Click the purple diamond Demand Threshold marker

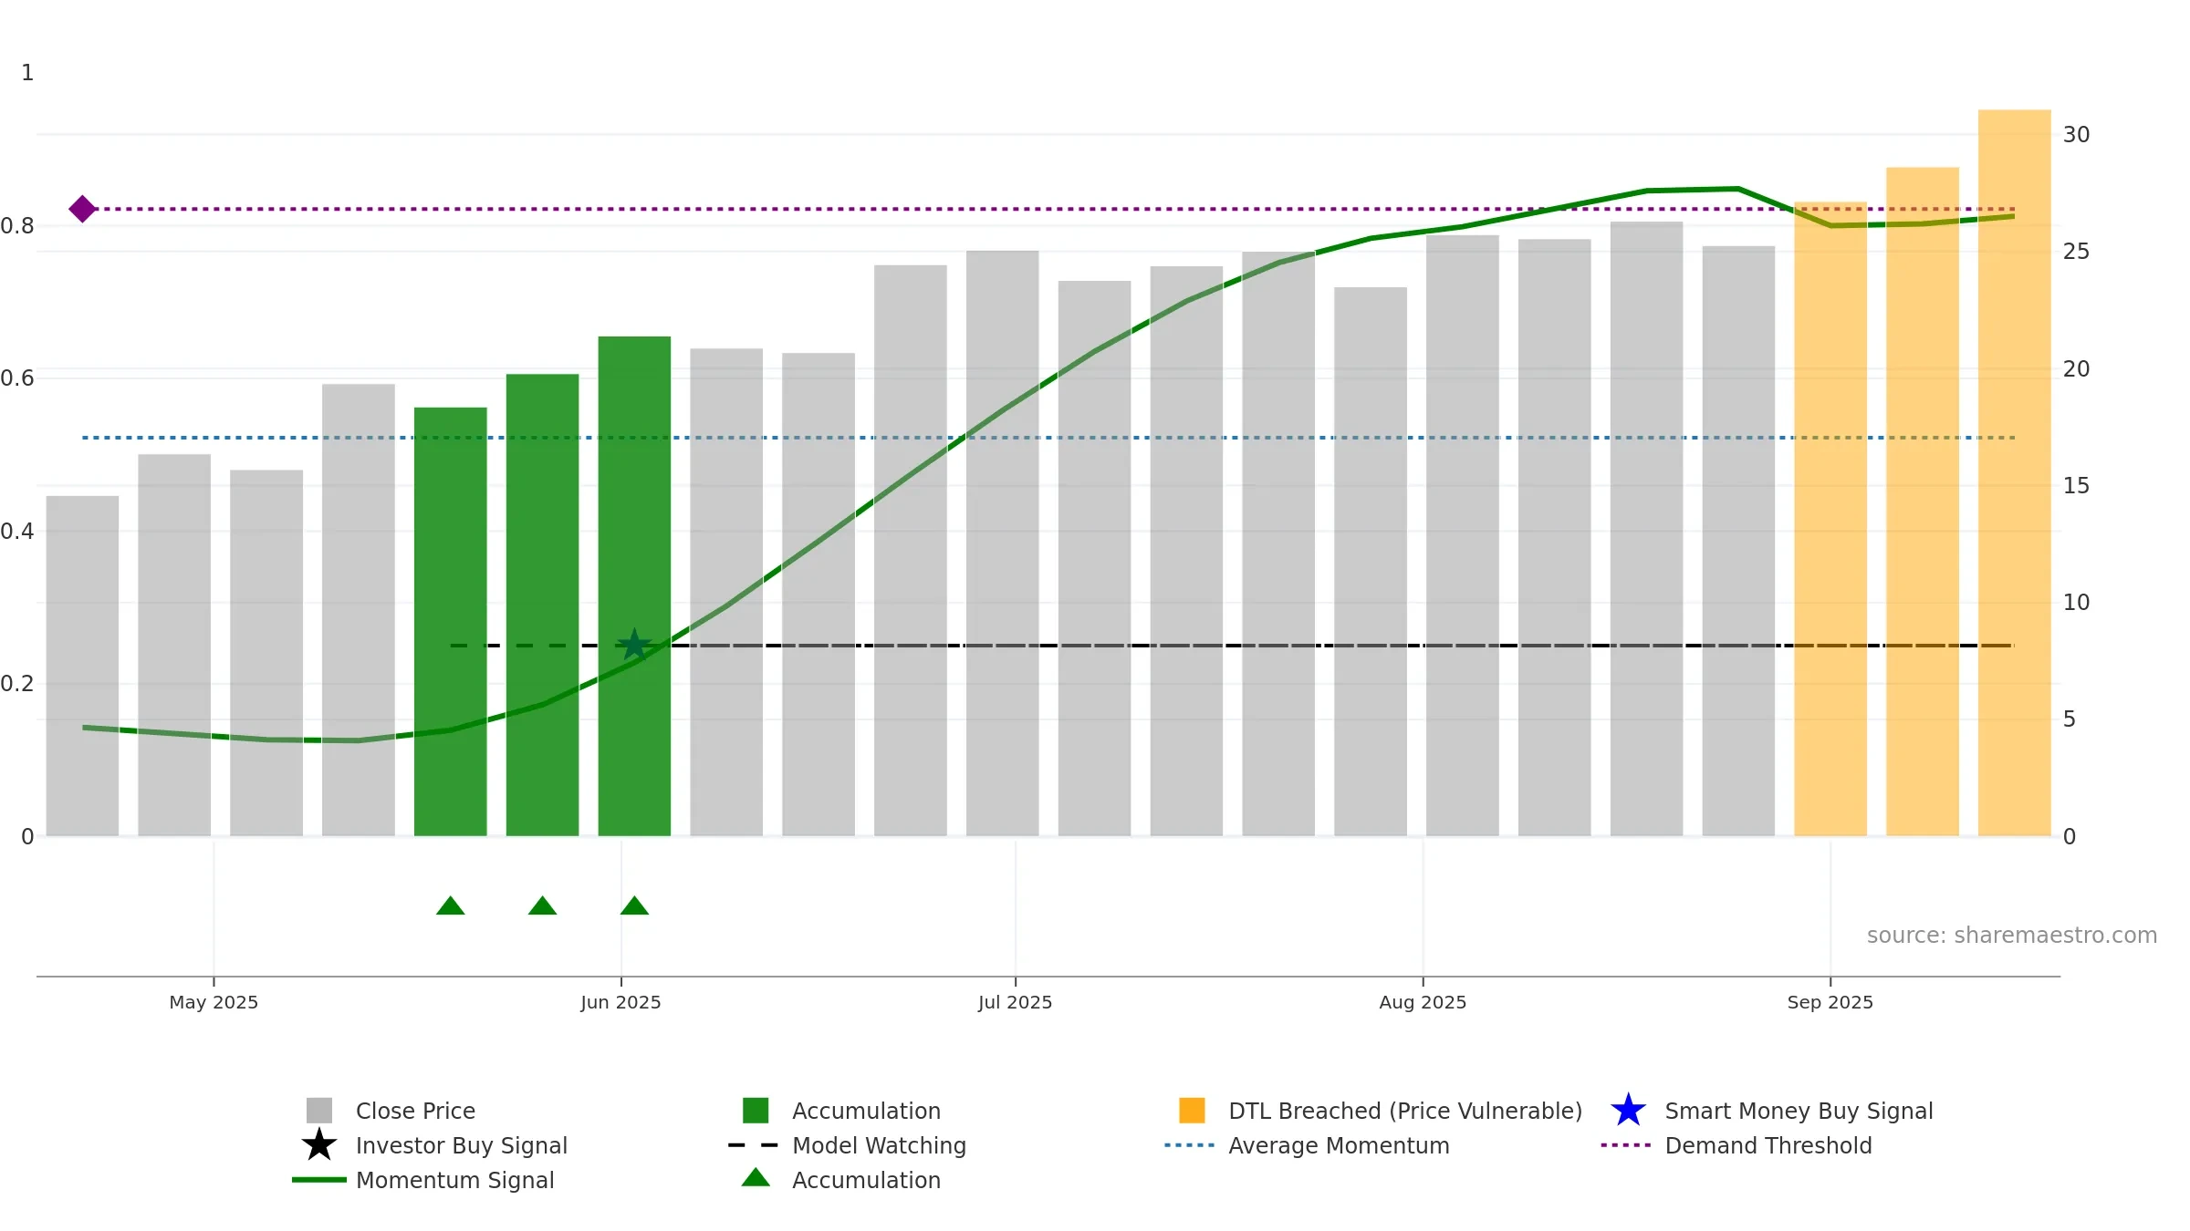[x=82, y=209]
